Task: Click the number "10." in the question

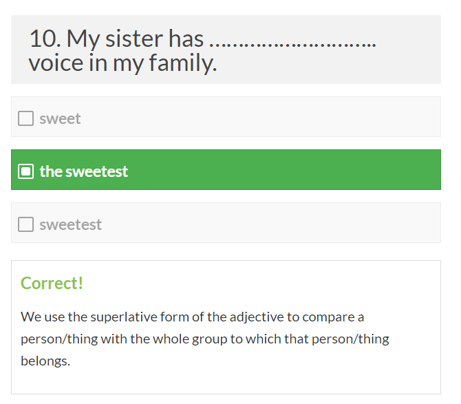Action: coord(45,39)
